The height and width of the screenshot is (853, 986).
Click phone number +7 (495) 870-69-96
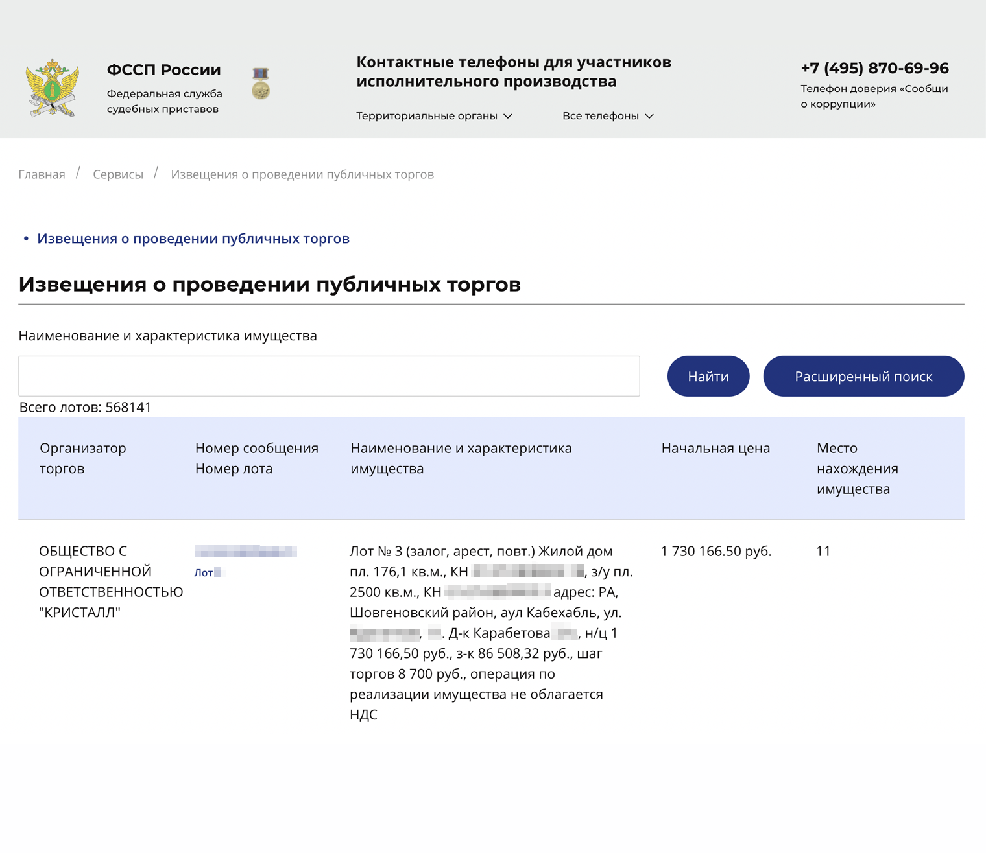(874, 68)
